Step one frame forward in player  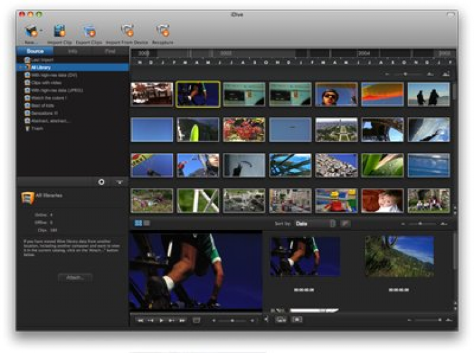(x=171, y=320)
